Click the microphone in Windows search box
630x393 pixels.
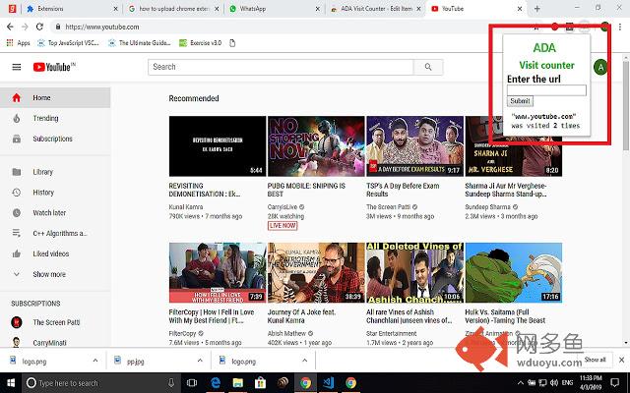171,383
